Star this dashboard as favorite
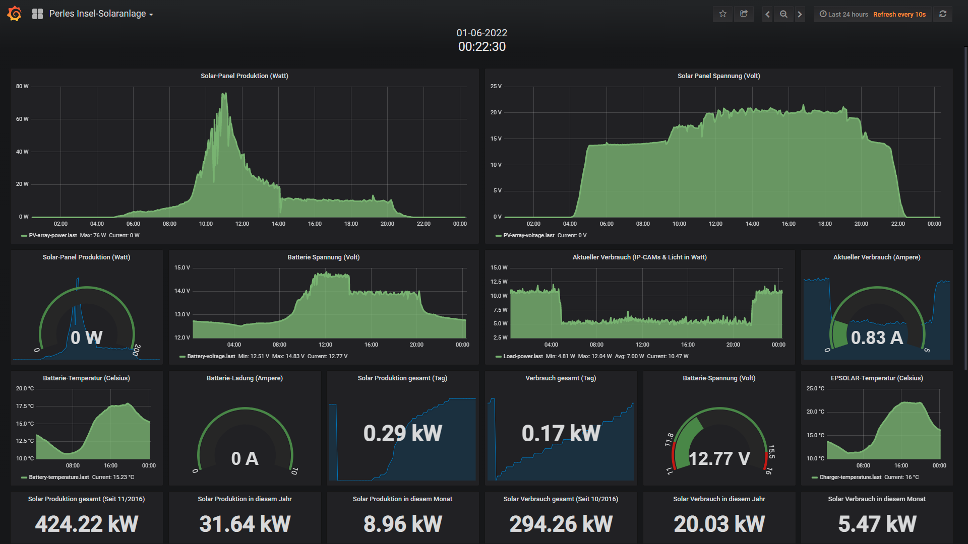Screen dimensions: 968x544 [722, 14]
